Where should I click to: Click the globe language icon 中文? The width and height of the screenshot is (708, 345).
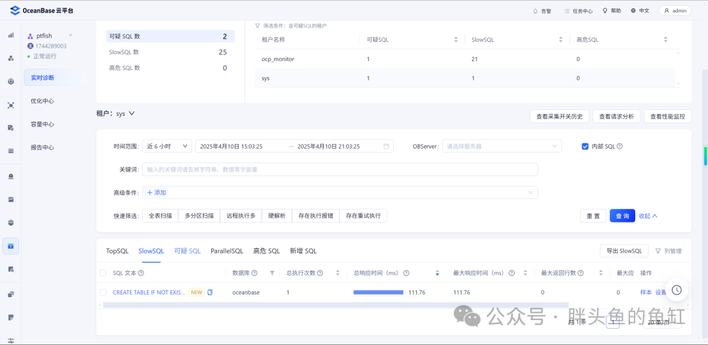click(x=633, y=10)
